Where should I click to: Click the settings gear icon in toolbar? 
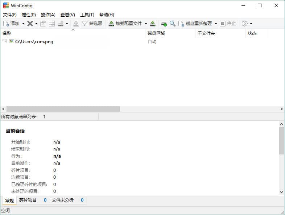(x=245, y=24)
